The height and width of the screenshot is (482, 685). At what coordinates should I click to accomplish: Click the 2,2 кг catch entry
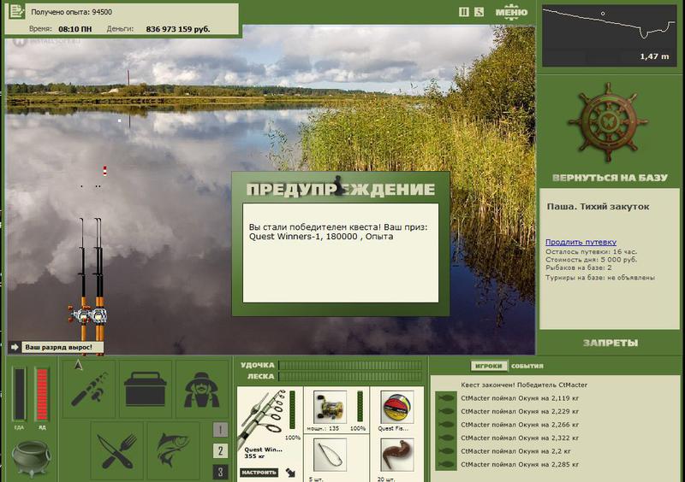(x=515, y=451)
